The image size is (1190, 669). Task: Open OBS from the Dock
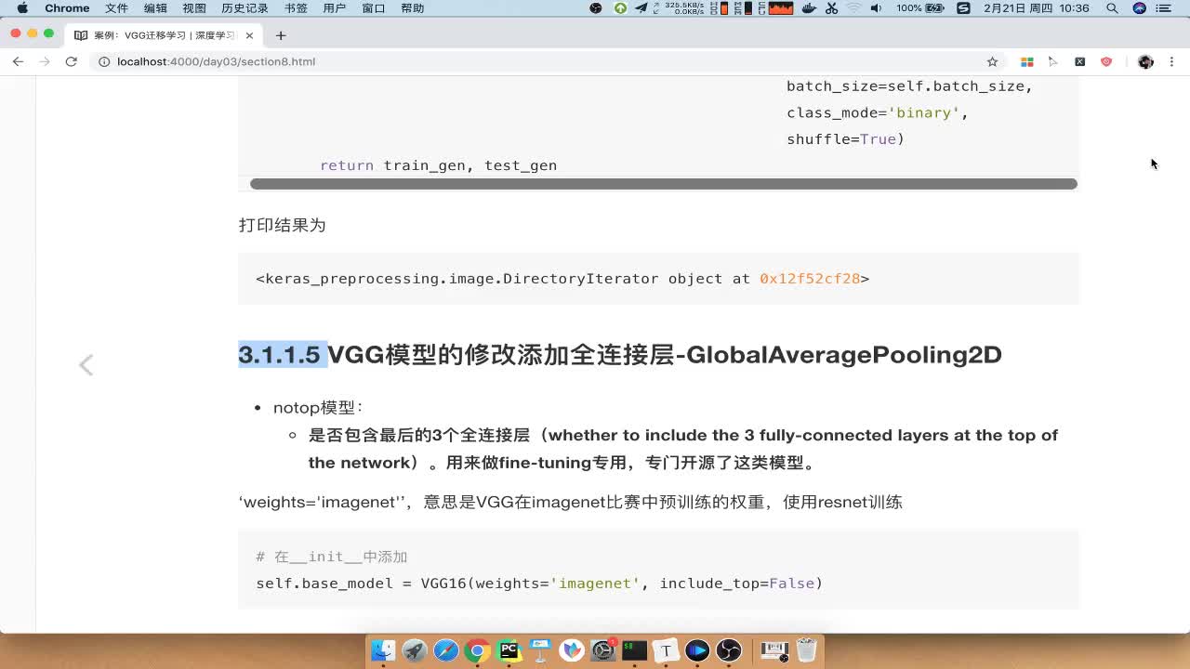click(x=729, y=650)
